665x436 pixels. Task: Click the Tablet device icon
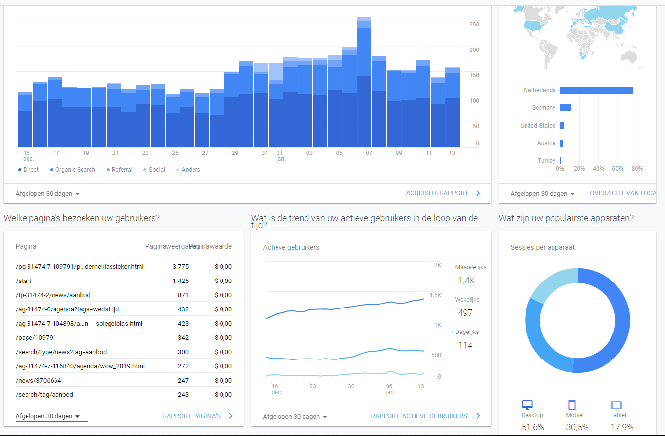[x=616, y=405]
